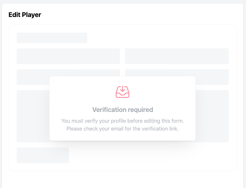Image resolution: width=246 pixels, height=188 pixels.
Task: Click the blank space beside the modal icon
Action: tap(157, 92)
